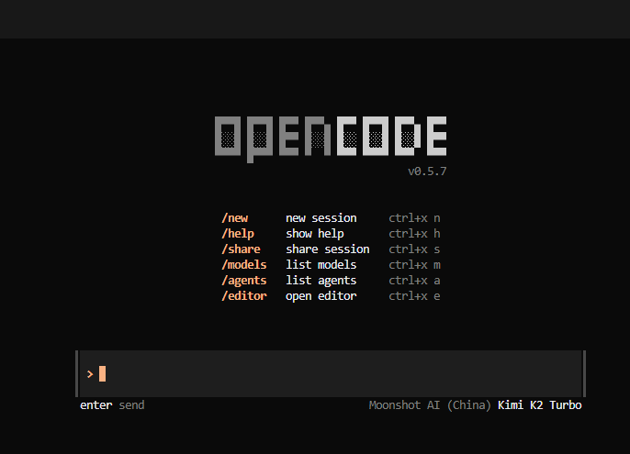Click the 'share session' description
Screen dimensions: 630x454
point(328,249)
